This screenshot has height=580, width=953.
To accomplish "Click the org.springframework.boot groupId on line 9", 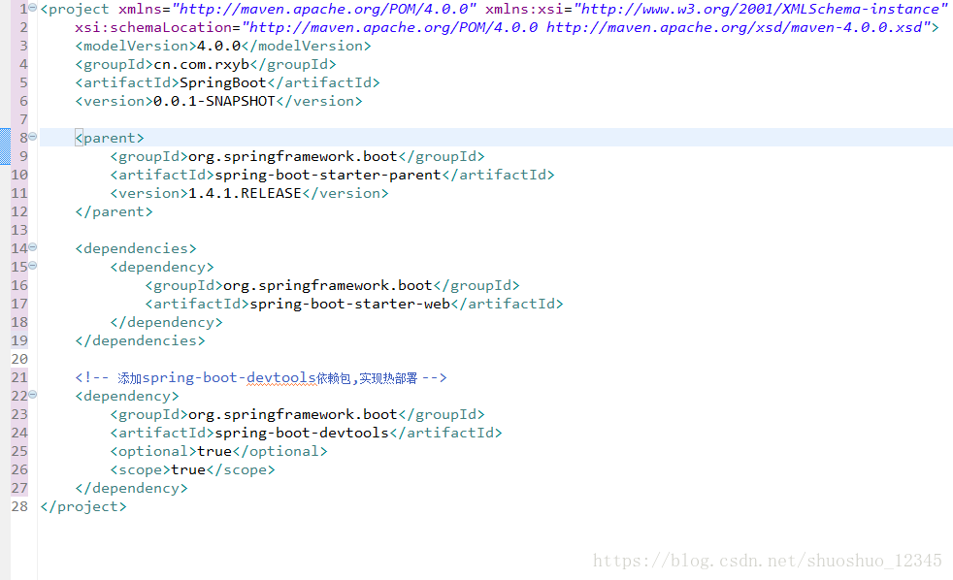I will [x=293, y=157].
